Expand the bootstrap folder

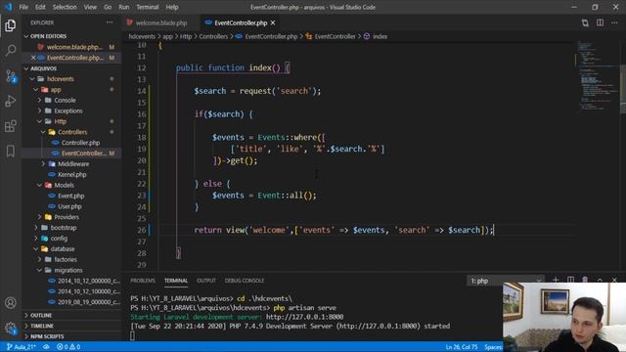point(36,228)
